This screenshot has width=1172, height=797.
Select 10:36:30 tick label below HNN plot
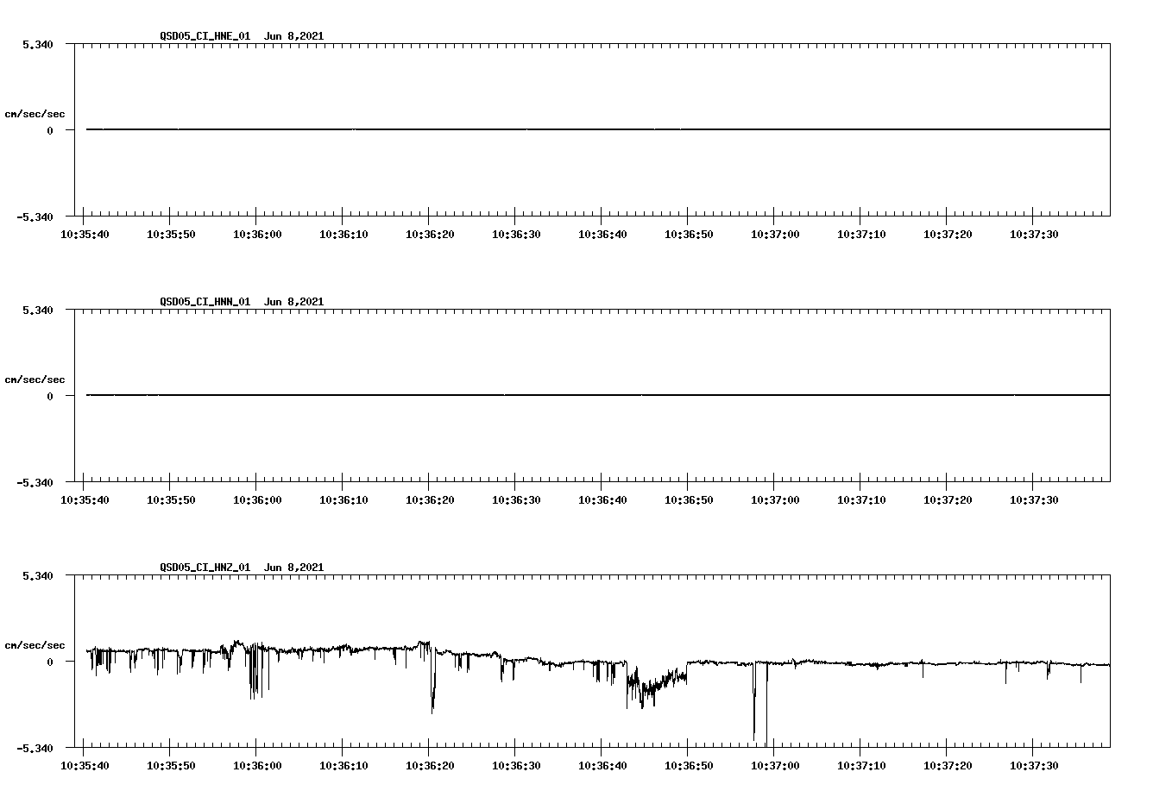516,500
